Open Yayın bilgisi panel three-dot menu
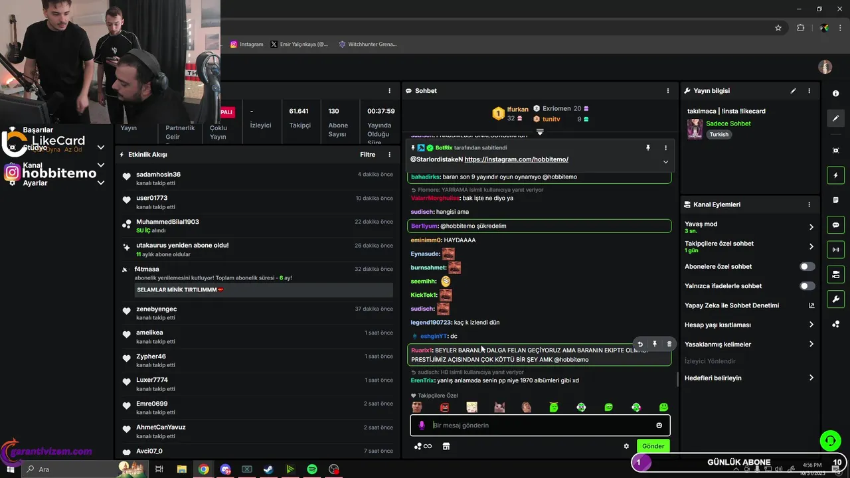The image size is (850, 478). click(809, 91)
